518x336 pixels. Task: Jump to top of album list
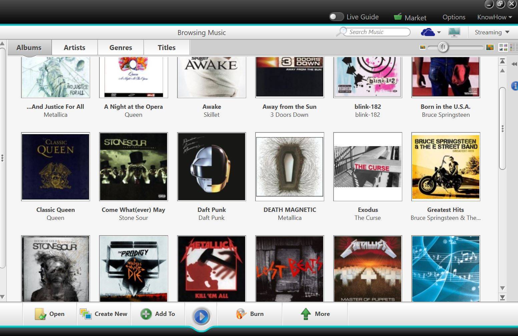tap(502, 61)
